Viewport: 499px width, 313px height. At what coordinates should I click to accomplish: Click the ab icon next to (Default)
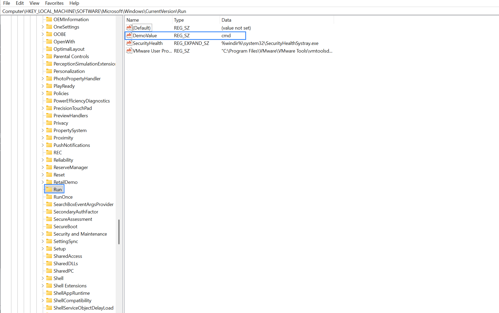(129, 27)
